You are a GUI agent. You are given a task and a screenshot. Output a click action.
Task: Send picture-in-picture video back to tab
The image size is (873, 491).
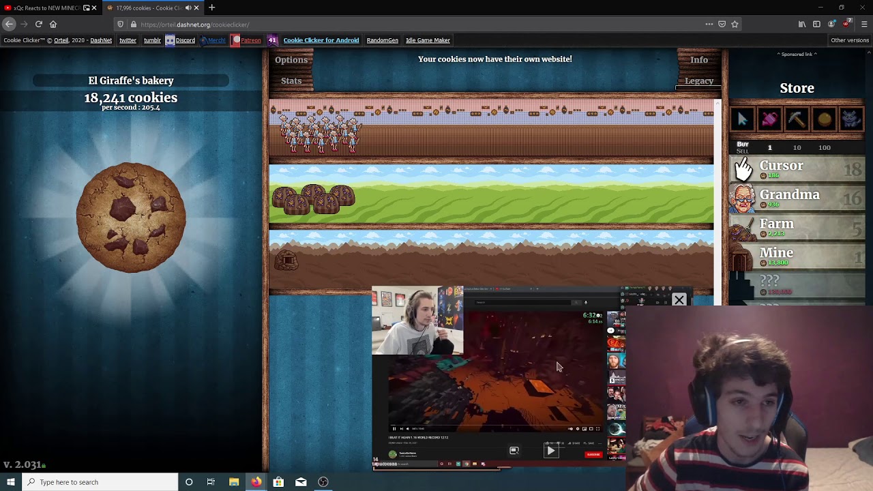514,451
